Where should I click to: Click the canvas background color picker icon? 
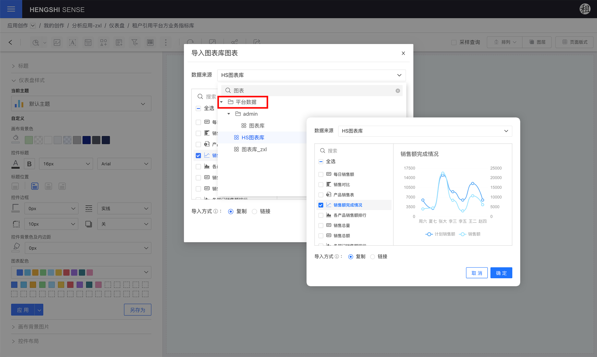[x=16, y=140]
